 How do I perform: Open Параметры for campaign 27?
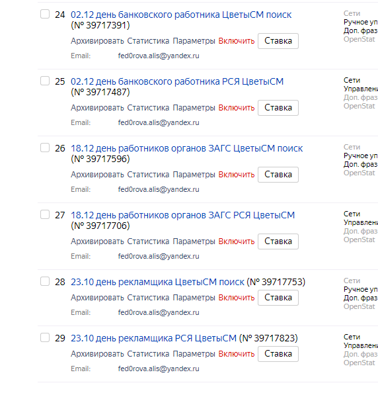point(194,241)
